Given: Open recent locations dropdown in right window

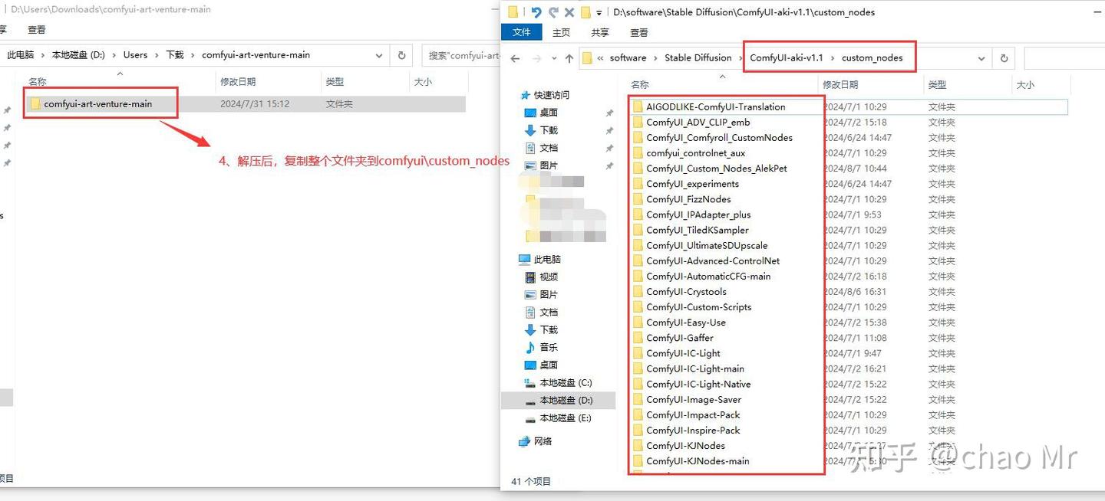Looking at the screenshot, I should tap(552, 59).
